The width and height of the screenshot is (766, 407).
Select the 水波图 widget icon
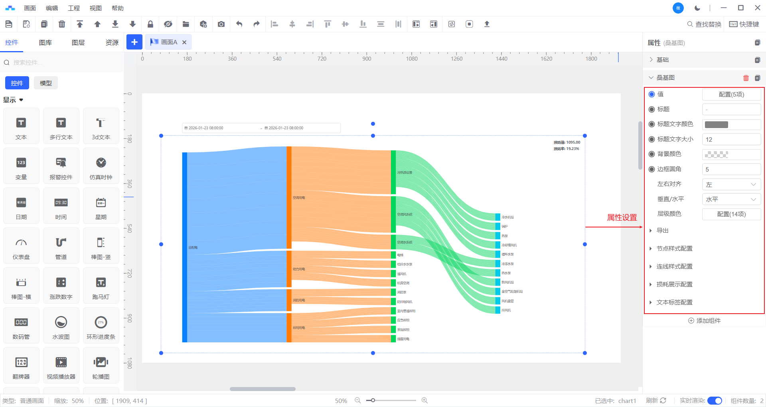pyautogui.click(x=61, y=326)
